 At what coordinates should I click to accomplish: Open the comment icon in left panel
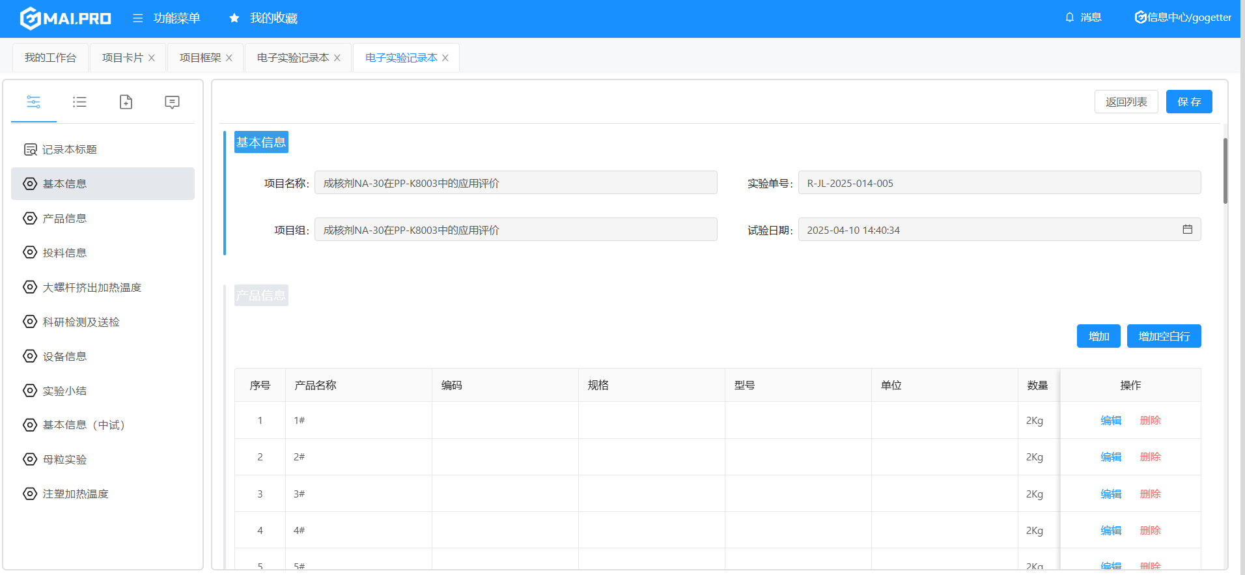click(x=172, y=102)
